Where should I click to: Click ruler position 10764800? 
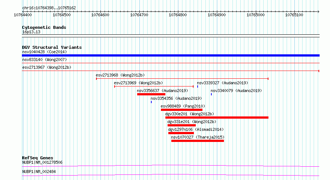178,15
